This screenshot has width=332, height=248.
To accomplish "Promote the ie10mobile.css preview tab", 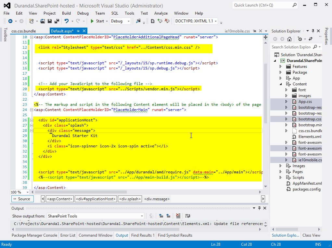I will (255, 31).
